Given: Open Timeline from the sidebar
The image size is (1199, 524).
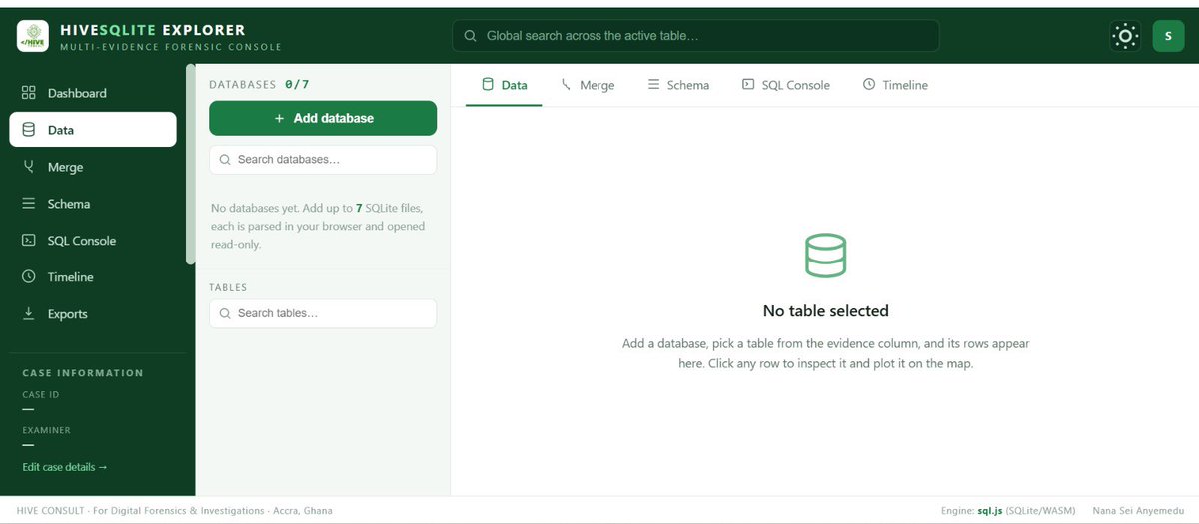Looking at the screenshot, I should click(93, 277).
